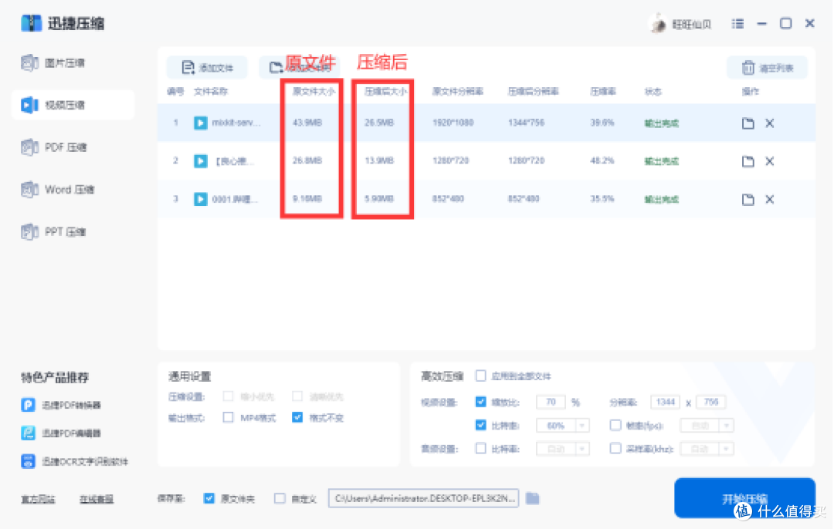Click the resolution width field 1344
834x529 pixels.
point(666,402)
